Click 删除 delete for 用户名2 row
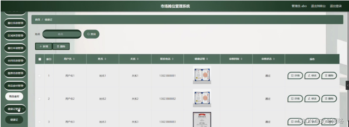Screen dimensions: 349x127 click(x=329, y=98)
